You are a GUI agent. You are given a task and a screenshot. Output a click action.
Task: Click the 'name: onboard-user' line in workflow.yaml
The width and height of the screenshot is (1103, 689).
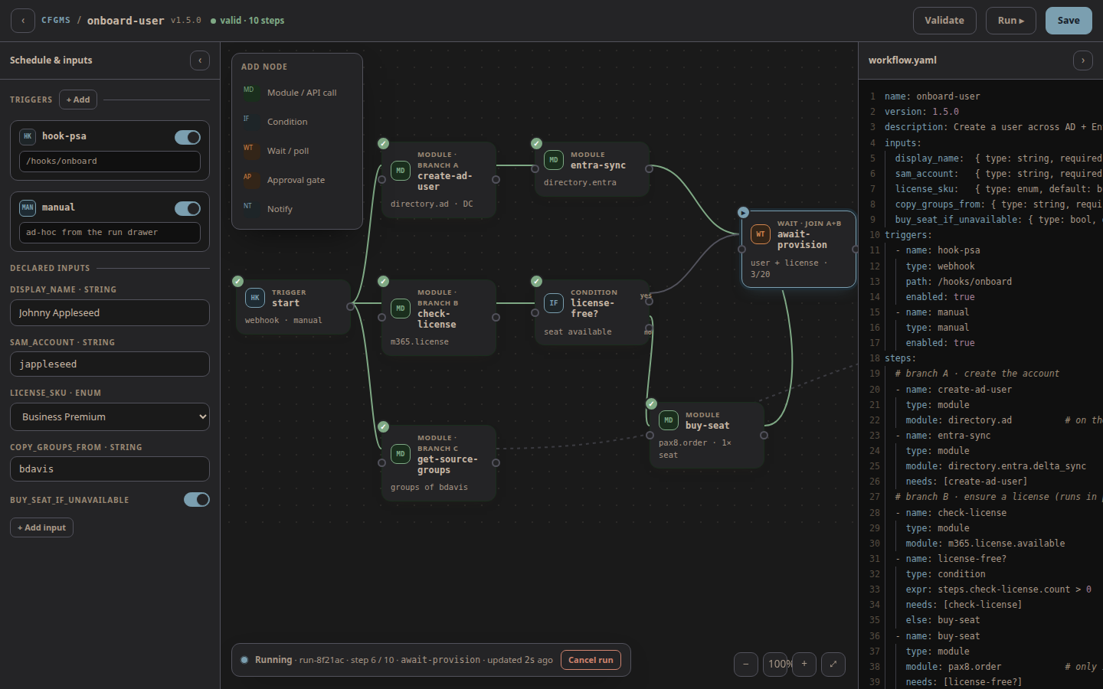click(x=932, y=96)
